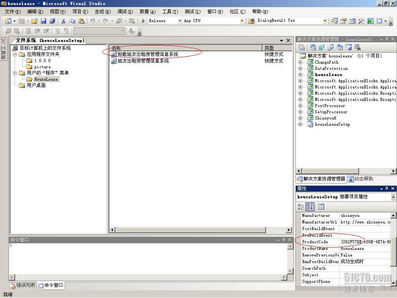Image resolution: width=397 pixels, height=298 pixels.
Task: Select the picture folder
Action: (42, 67)
